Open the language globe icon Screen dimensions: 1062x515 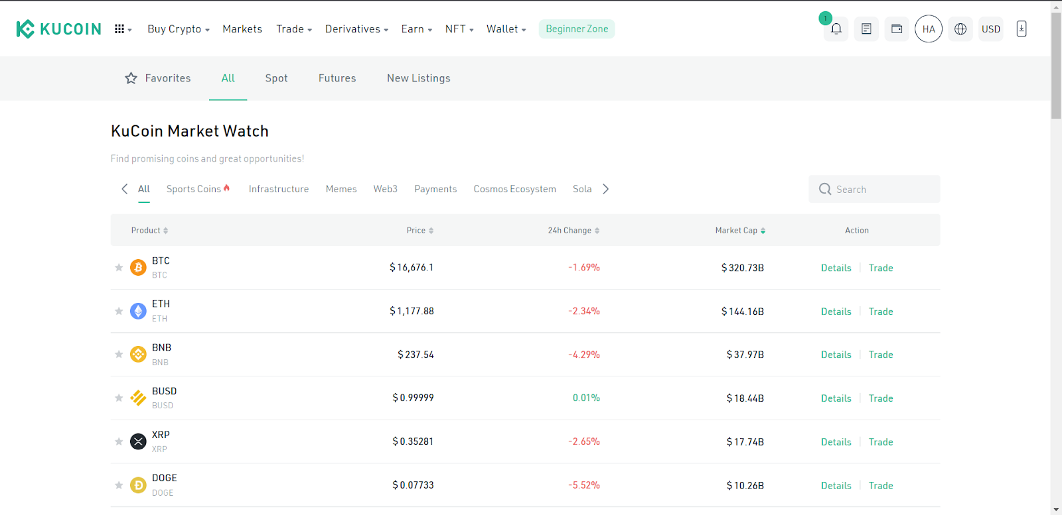[x=960, y=29]
